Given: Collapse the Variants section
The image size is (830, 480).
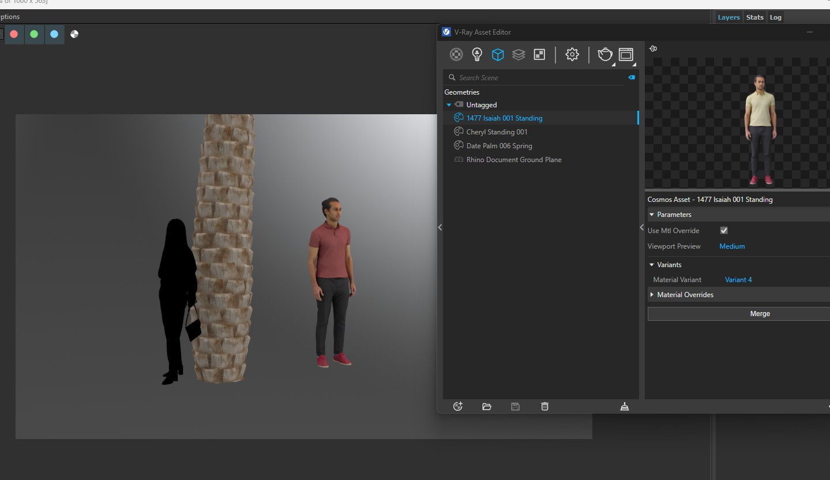Looking at the screenshot, I should point(652,265).
